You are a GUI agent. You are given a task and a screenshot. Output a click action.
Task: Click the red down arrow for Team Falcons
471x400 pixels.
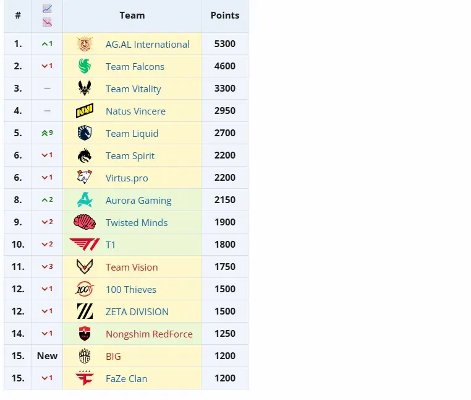pos(45,66)
